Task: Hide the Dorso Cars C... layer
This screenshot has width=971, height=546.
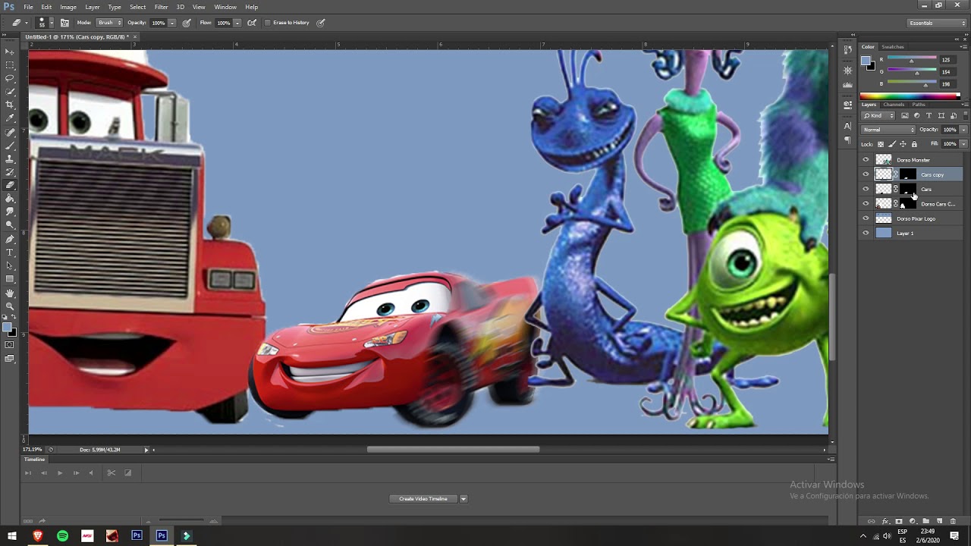Action: click(x=866, y=204)
